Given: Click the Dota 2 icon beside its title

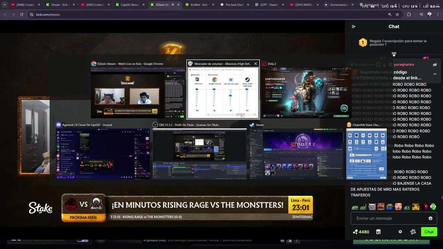Looking at the screenshot, I should pyautogui.click(x=264, y=64).
